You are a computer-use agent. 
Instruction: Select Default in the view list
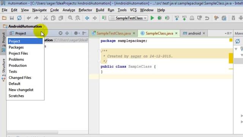coord(25,84)
